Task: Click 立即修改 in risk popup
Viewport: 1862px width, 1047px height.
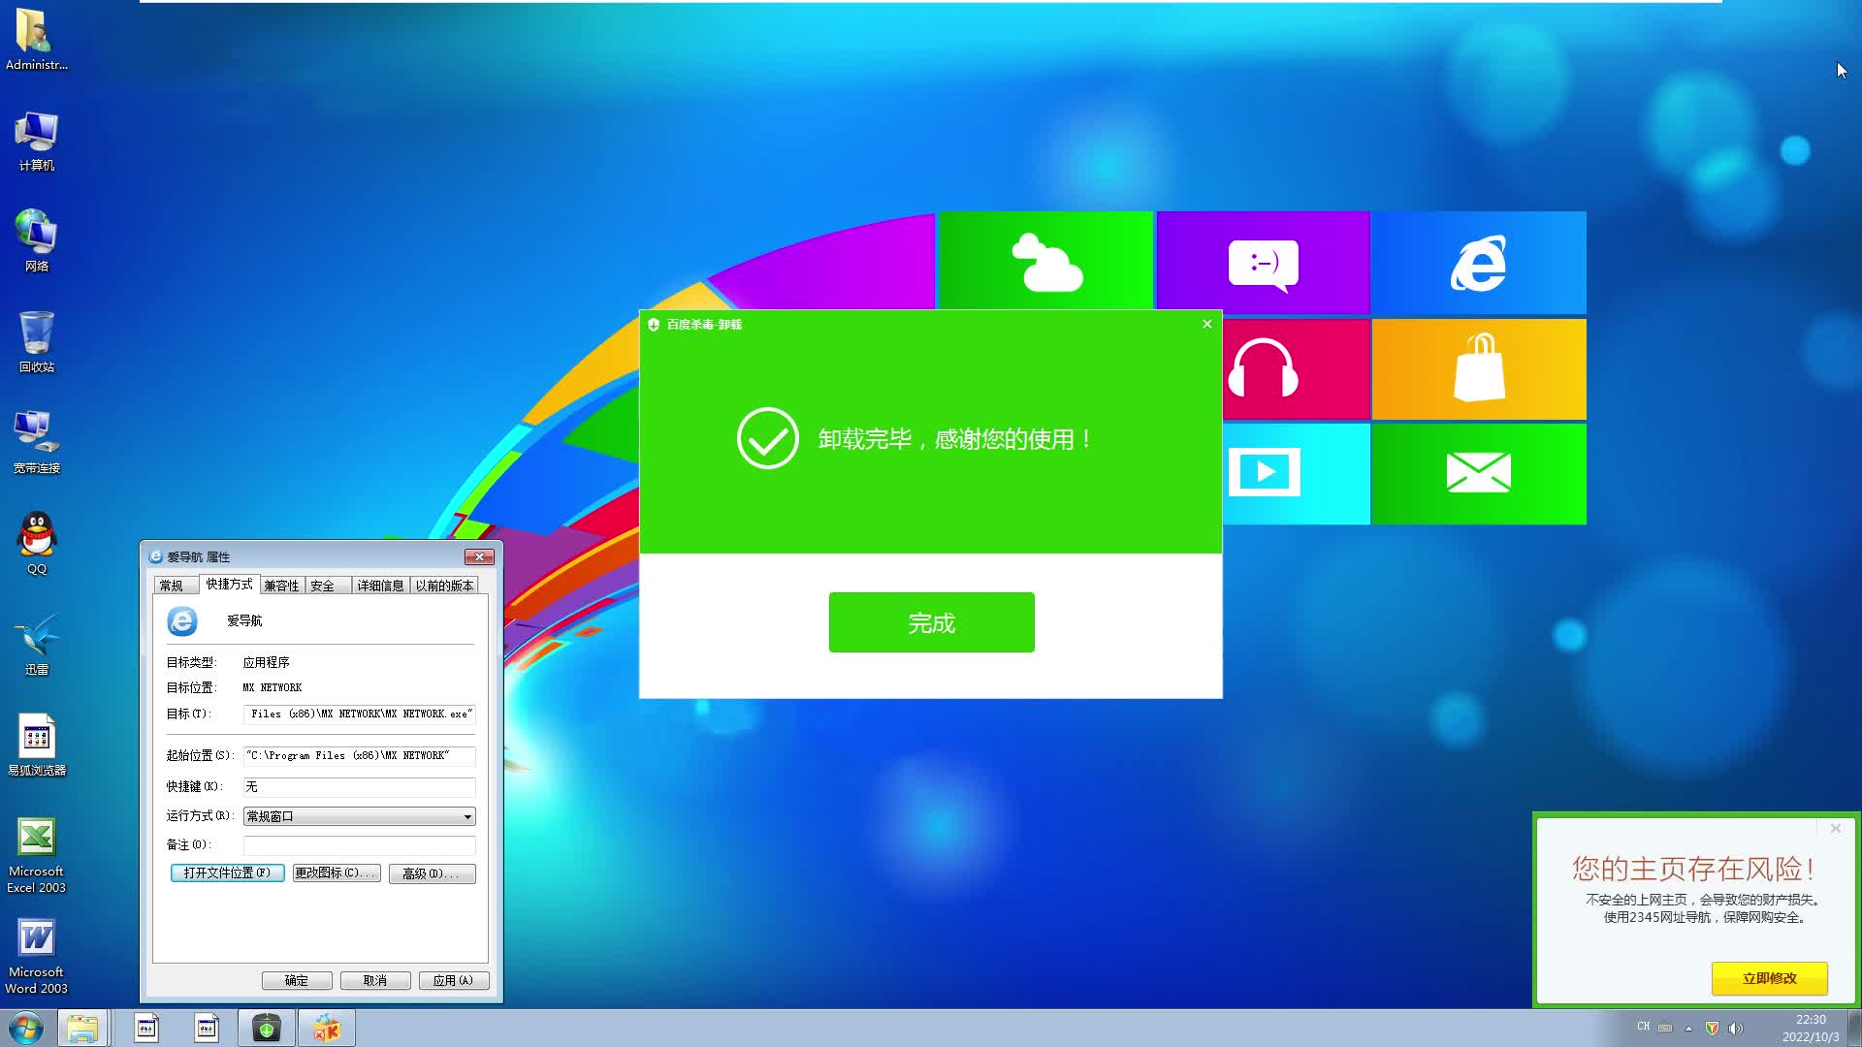Action: pos(1769,978)
